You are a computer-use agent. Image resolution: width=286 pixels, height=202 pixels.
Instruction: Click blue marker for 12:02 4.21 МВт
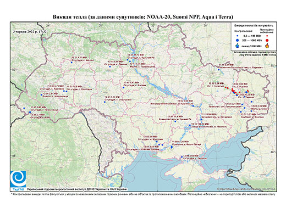[242, 104]
